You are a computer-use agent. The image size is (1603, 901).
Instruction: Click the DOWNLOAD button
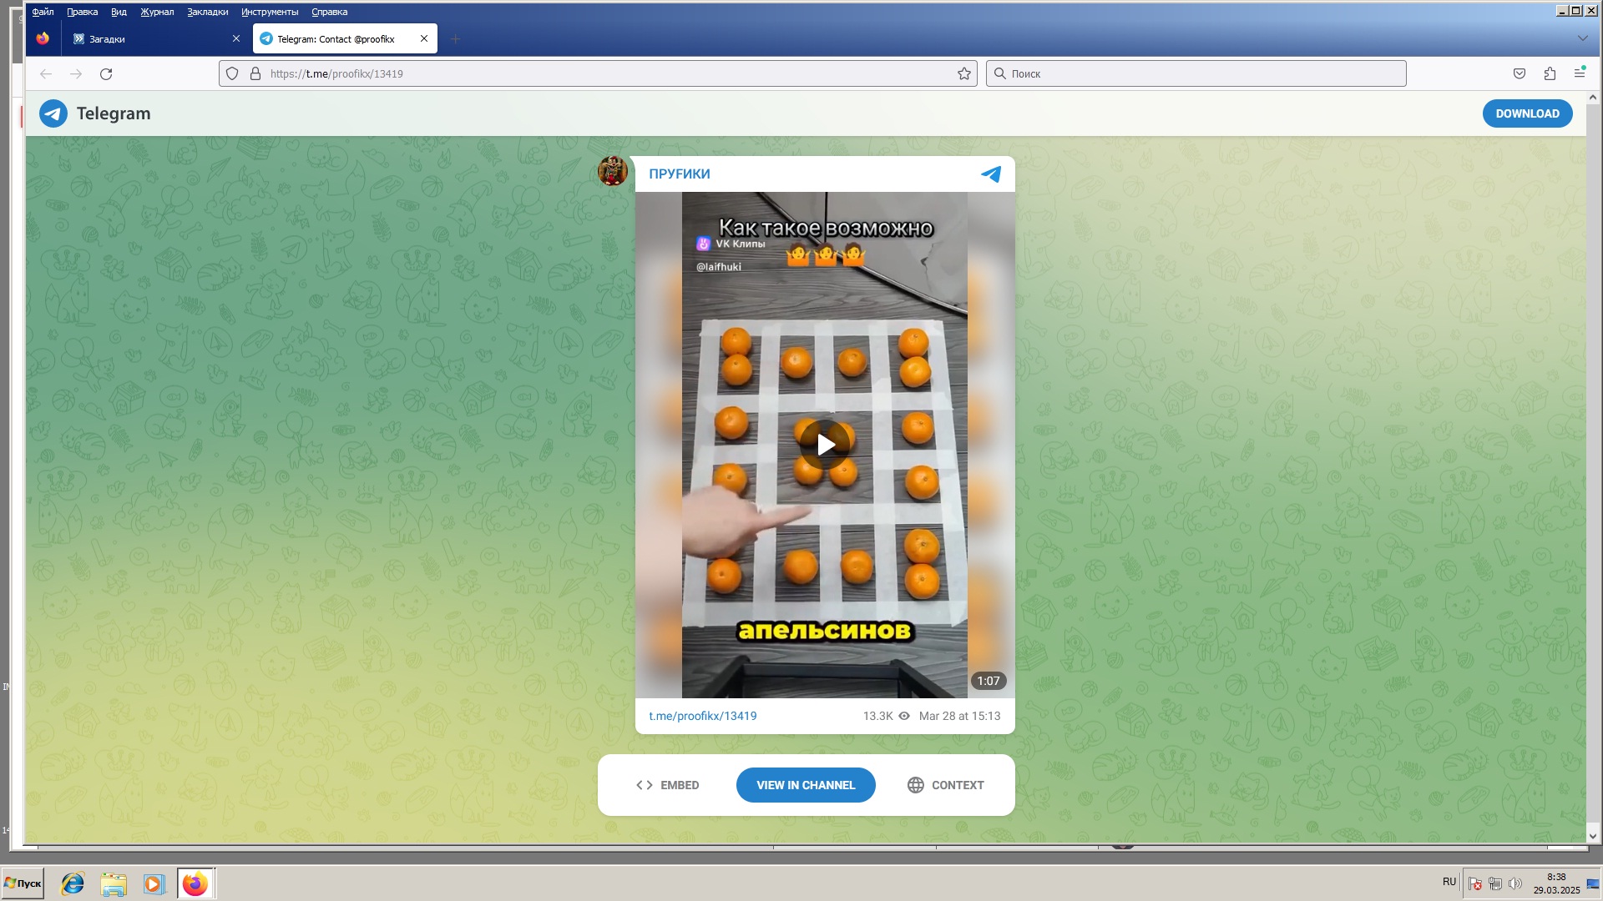tap(1527, 113)
